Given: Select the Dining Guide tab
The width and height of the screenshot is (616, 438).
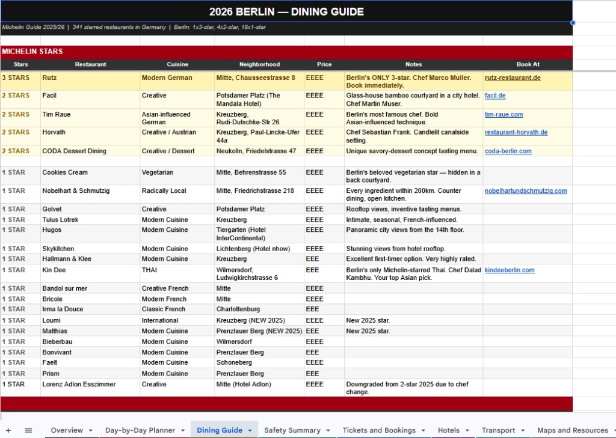Looking at the screenshot, I should pyautogui.click(x=220, y=430).
